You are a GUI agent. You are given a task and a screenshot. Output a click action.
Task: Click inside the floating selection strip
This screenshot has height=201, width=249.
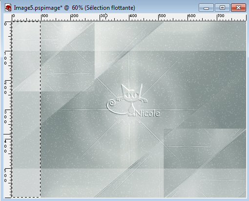tap(26, 109)
